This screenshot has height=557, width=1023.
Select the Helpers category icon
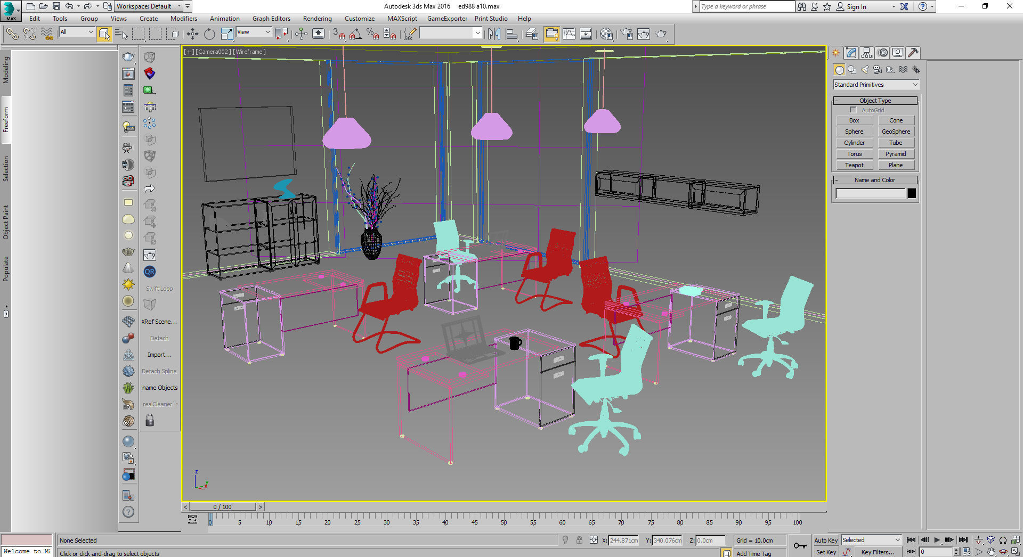point(890,70)
